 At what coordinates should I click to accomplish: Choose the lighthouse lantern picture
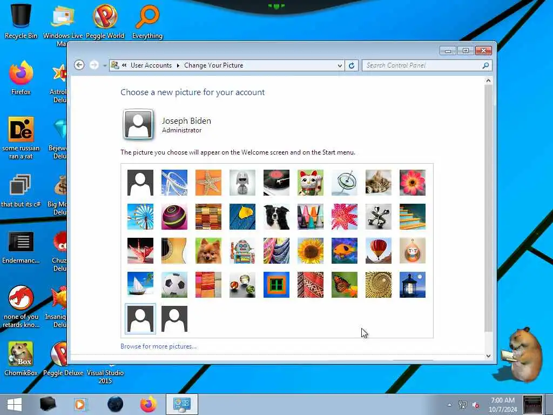pos(413,285)
